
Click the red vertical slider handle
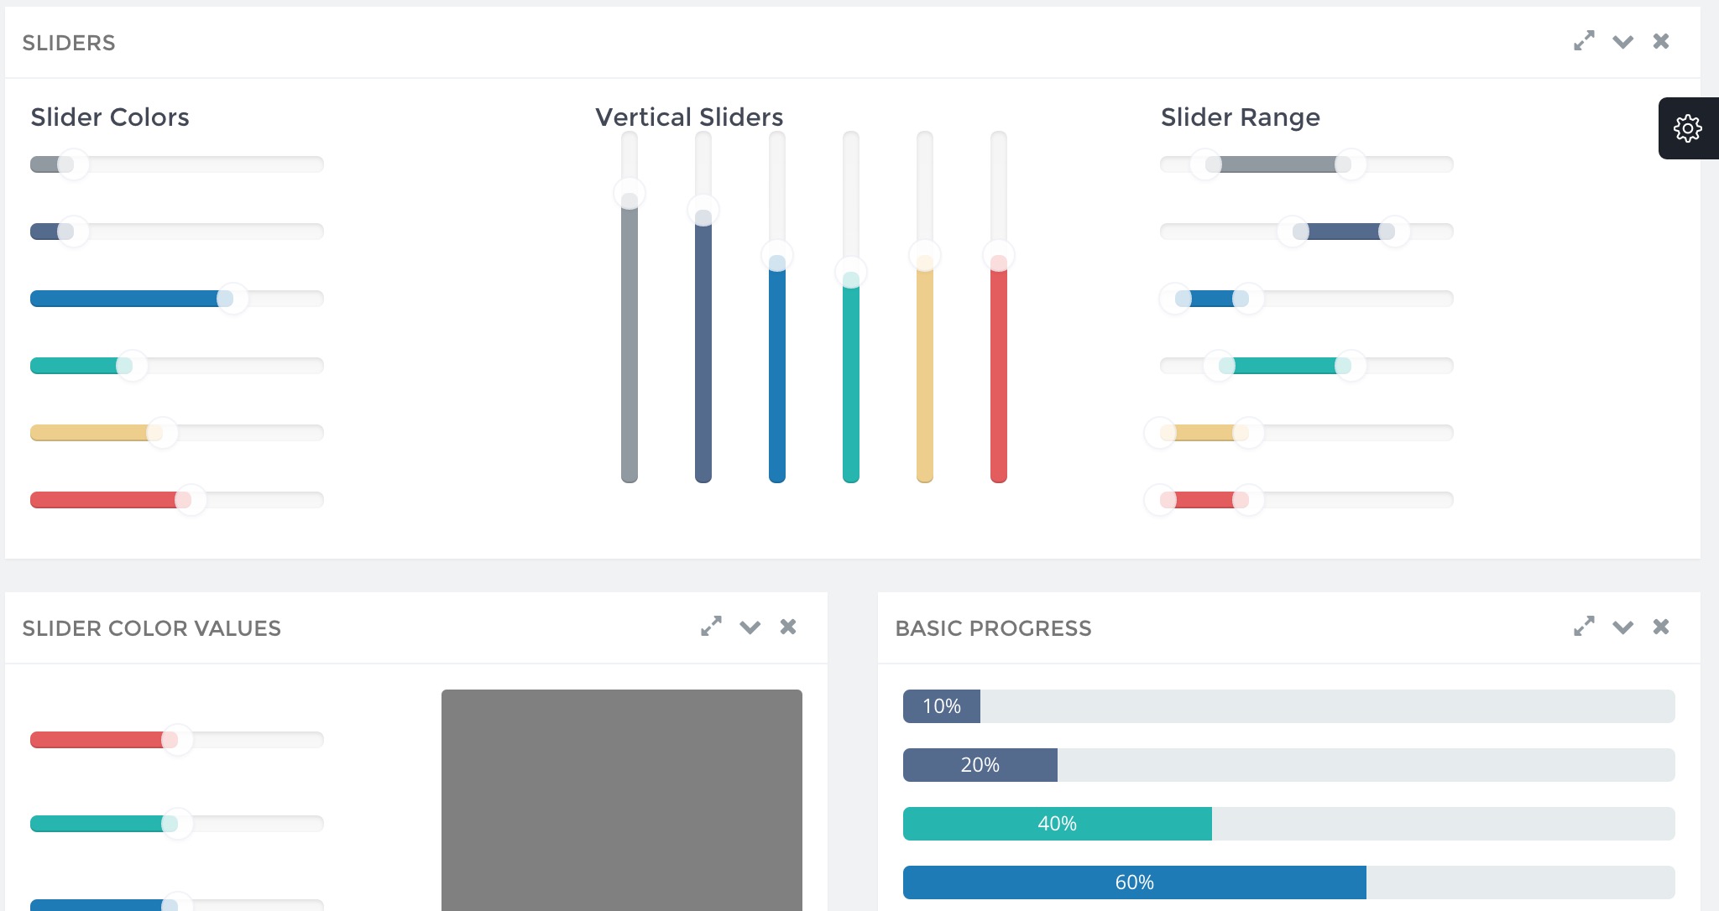(x=998, y=256)
